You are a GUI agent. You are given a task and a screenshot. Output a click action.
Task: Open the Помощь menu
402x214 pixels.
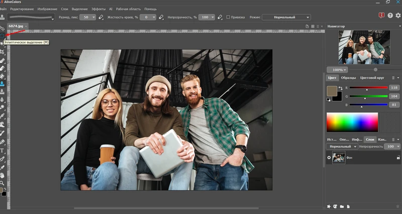click(x=150, y=9)
